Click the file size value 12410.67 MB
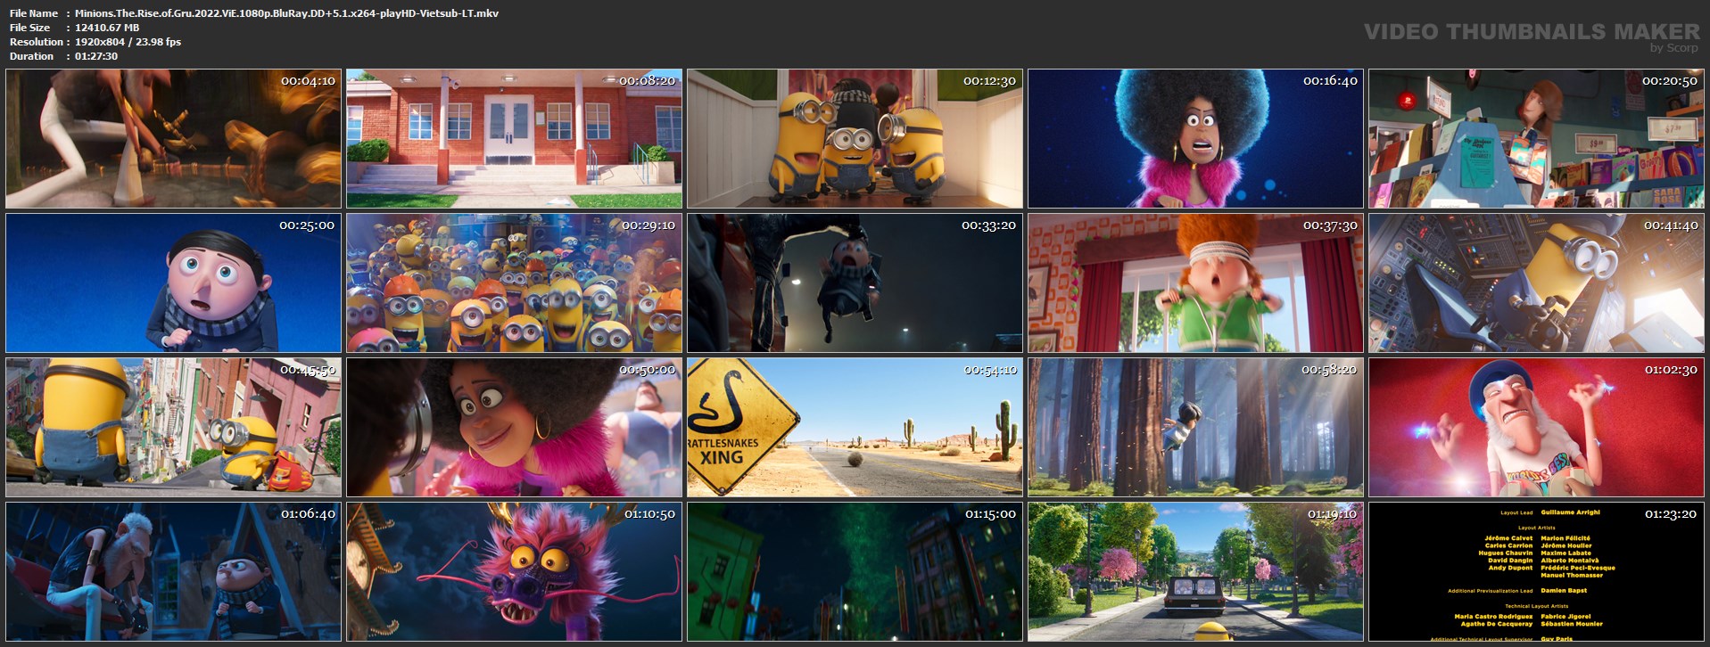 point(107,28)
